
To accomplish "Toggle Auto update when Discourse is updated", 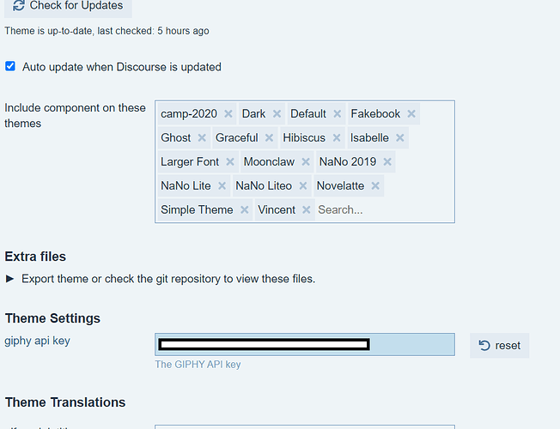I will pyautogui.click(x=10, y=66).
